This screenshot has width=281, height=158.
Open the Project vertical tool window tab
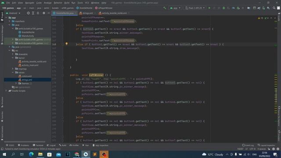pos(2,16)
